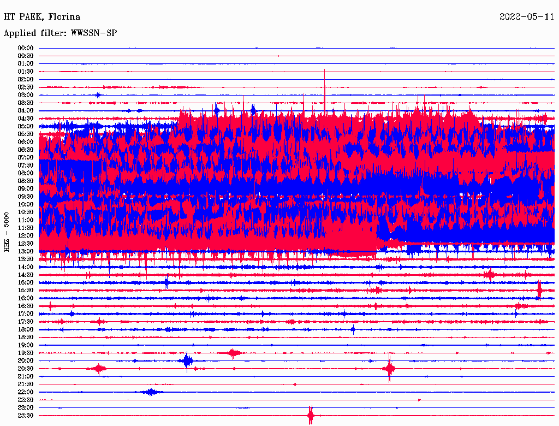Click the 00:00 time label
Image resolution: width=559 pixels, height=426 pixels.
[x=26, y=48]
